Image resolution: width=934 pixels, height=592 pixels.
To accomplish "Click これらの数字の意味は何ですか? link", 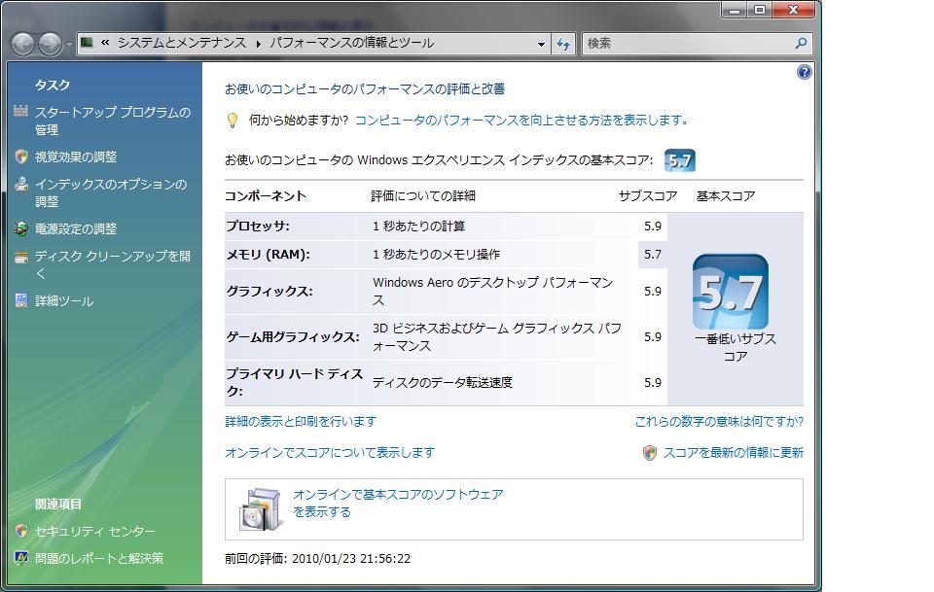I will 718,422.
